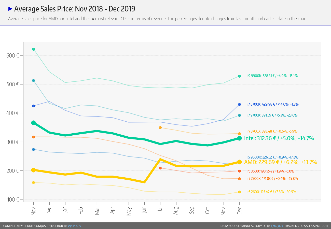Select the i9 9900K price label
The width and height of the screenshot is (331, 229).
tap(272, 76)
